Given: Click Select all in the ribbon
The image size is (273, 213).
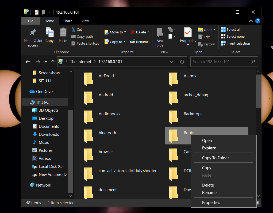Looking at the screenshot, I should [x=231, y=30].
